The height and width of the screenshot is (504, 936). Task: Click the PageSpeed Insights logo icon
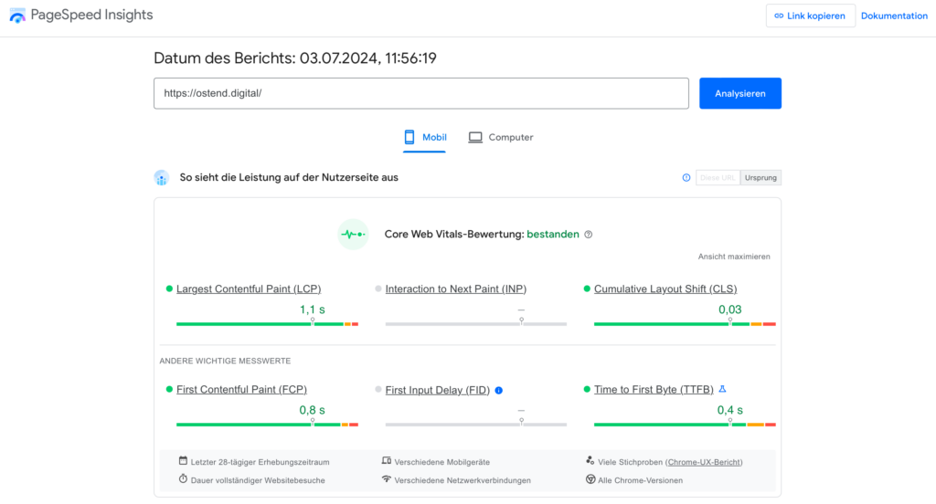17,16
